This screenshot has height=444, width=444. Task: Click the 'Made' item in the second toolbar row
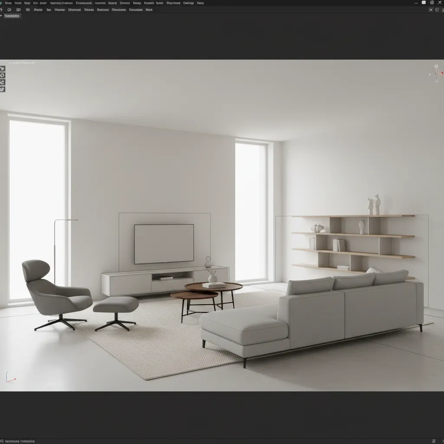pyautogui.click(x=38, y=10)
